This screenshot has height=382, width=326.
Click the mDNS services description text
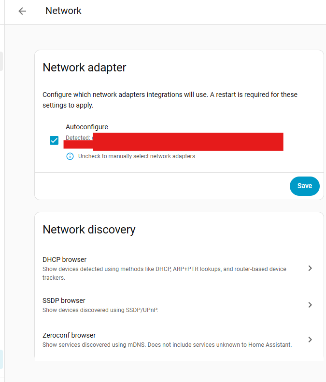pos(167,345)
